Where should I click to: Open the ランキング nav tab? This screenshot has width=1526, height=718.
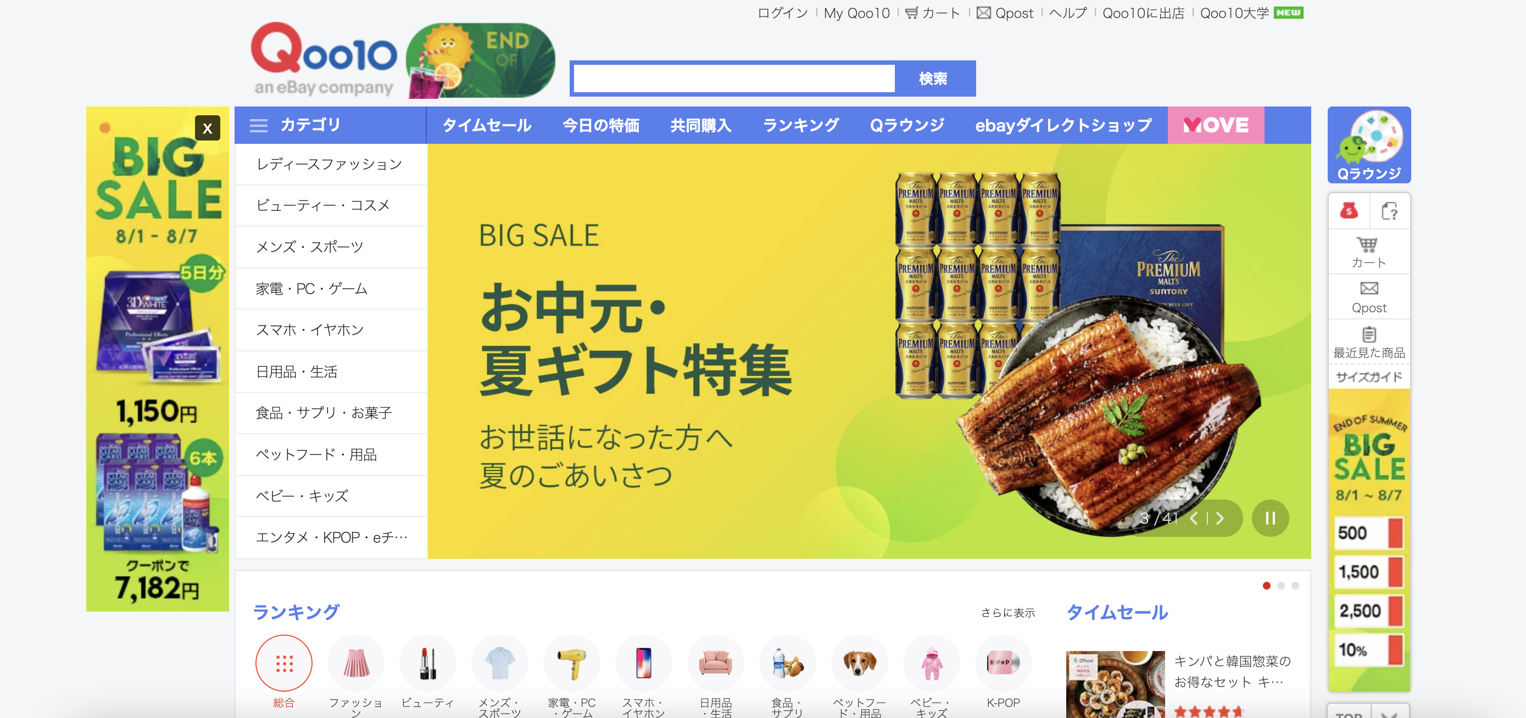tap(800, 126)
